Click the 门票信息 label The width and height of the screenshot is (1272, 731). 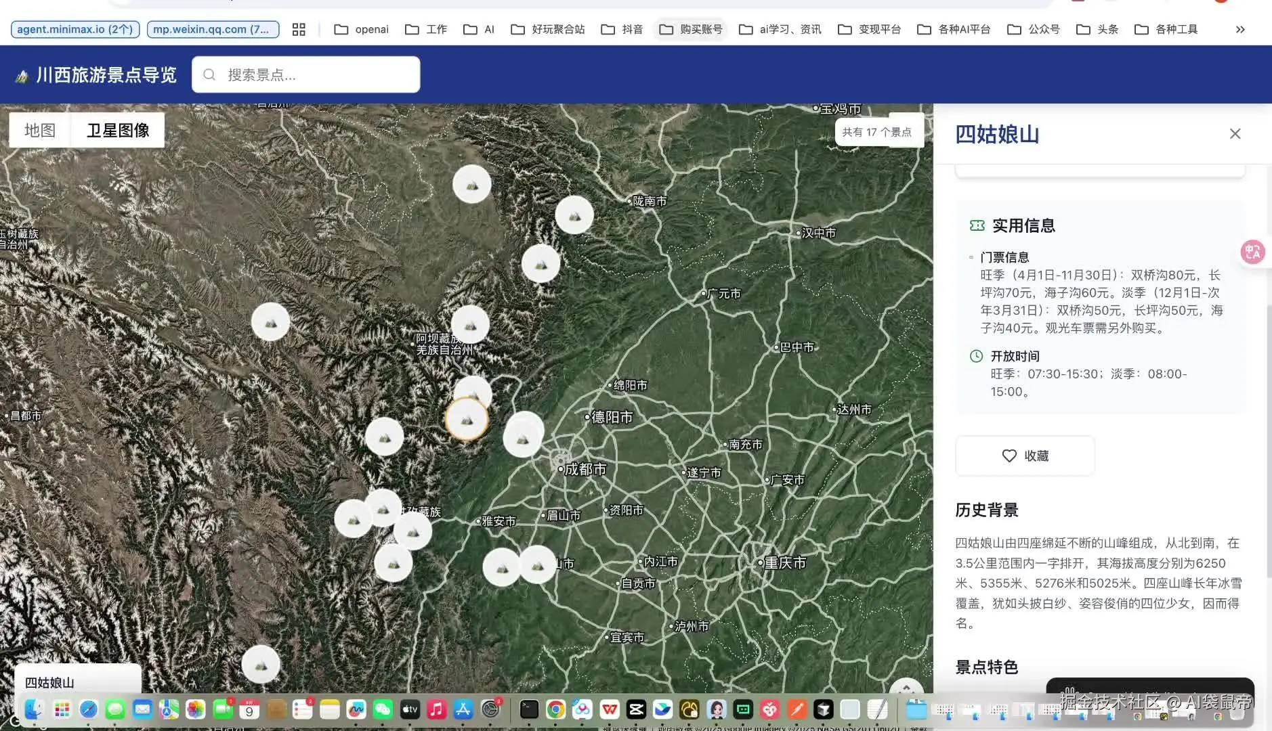point(1004,257)
